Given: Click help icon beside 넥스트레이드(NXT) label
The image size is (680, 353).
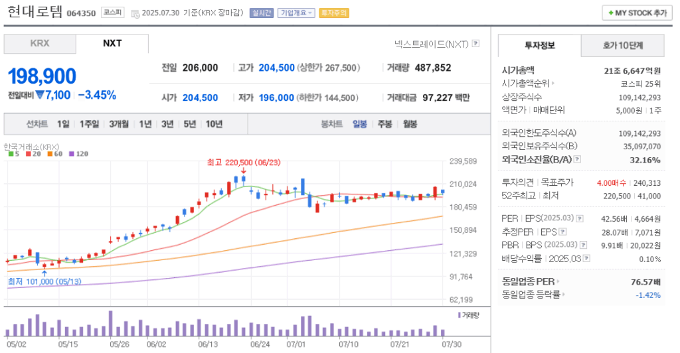Looking at the screenshot, I should 475,43.
